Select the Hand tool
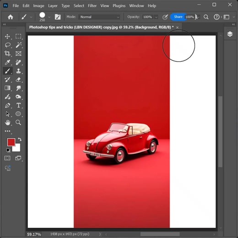Screen dimensions: 238x238 7,123
